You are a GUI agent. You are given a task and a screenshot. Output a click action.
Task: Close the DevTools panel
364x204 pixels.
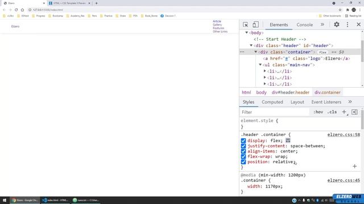point(358,24)
